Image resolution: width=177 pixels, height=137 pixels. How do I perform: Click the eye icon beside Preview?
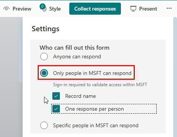point(6,9)
